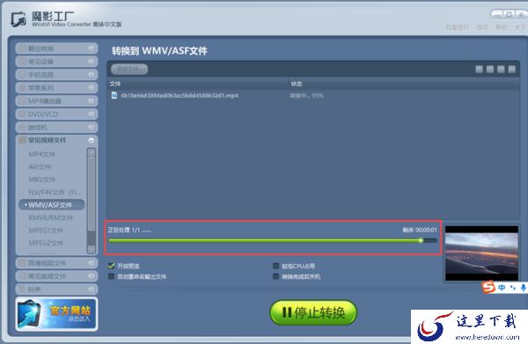Disable the 开启预览 preview checkbox
The height and width of the screenshot is (344, 528).
click(111, 266)
